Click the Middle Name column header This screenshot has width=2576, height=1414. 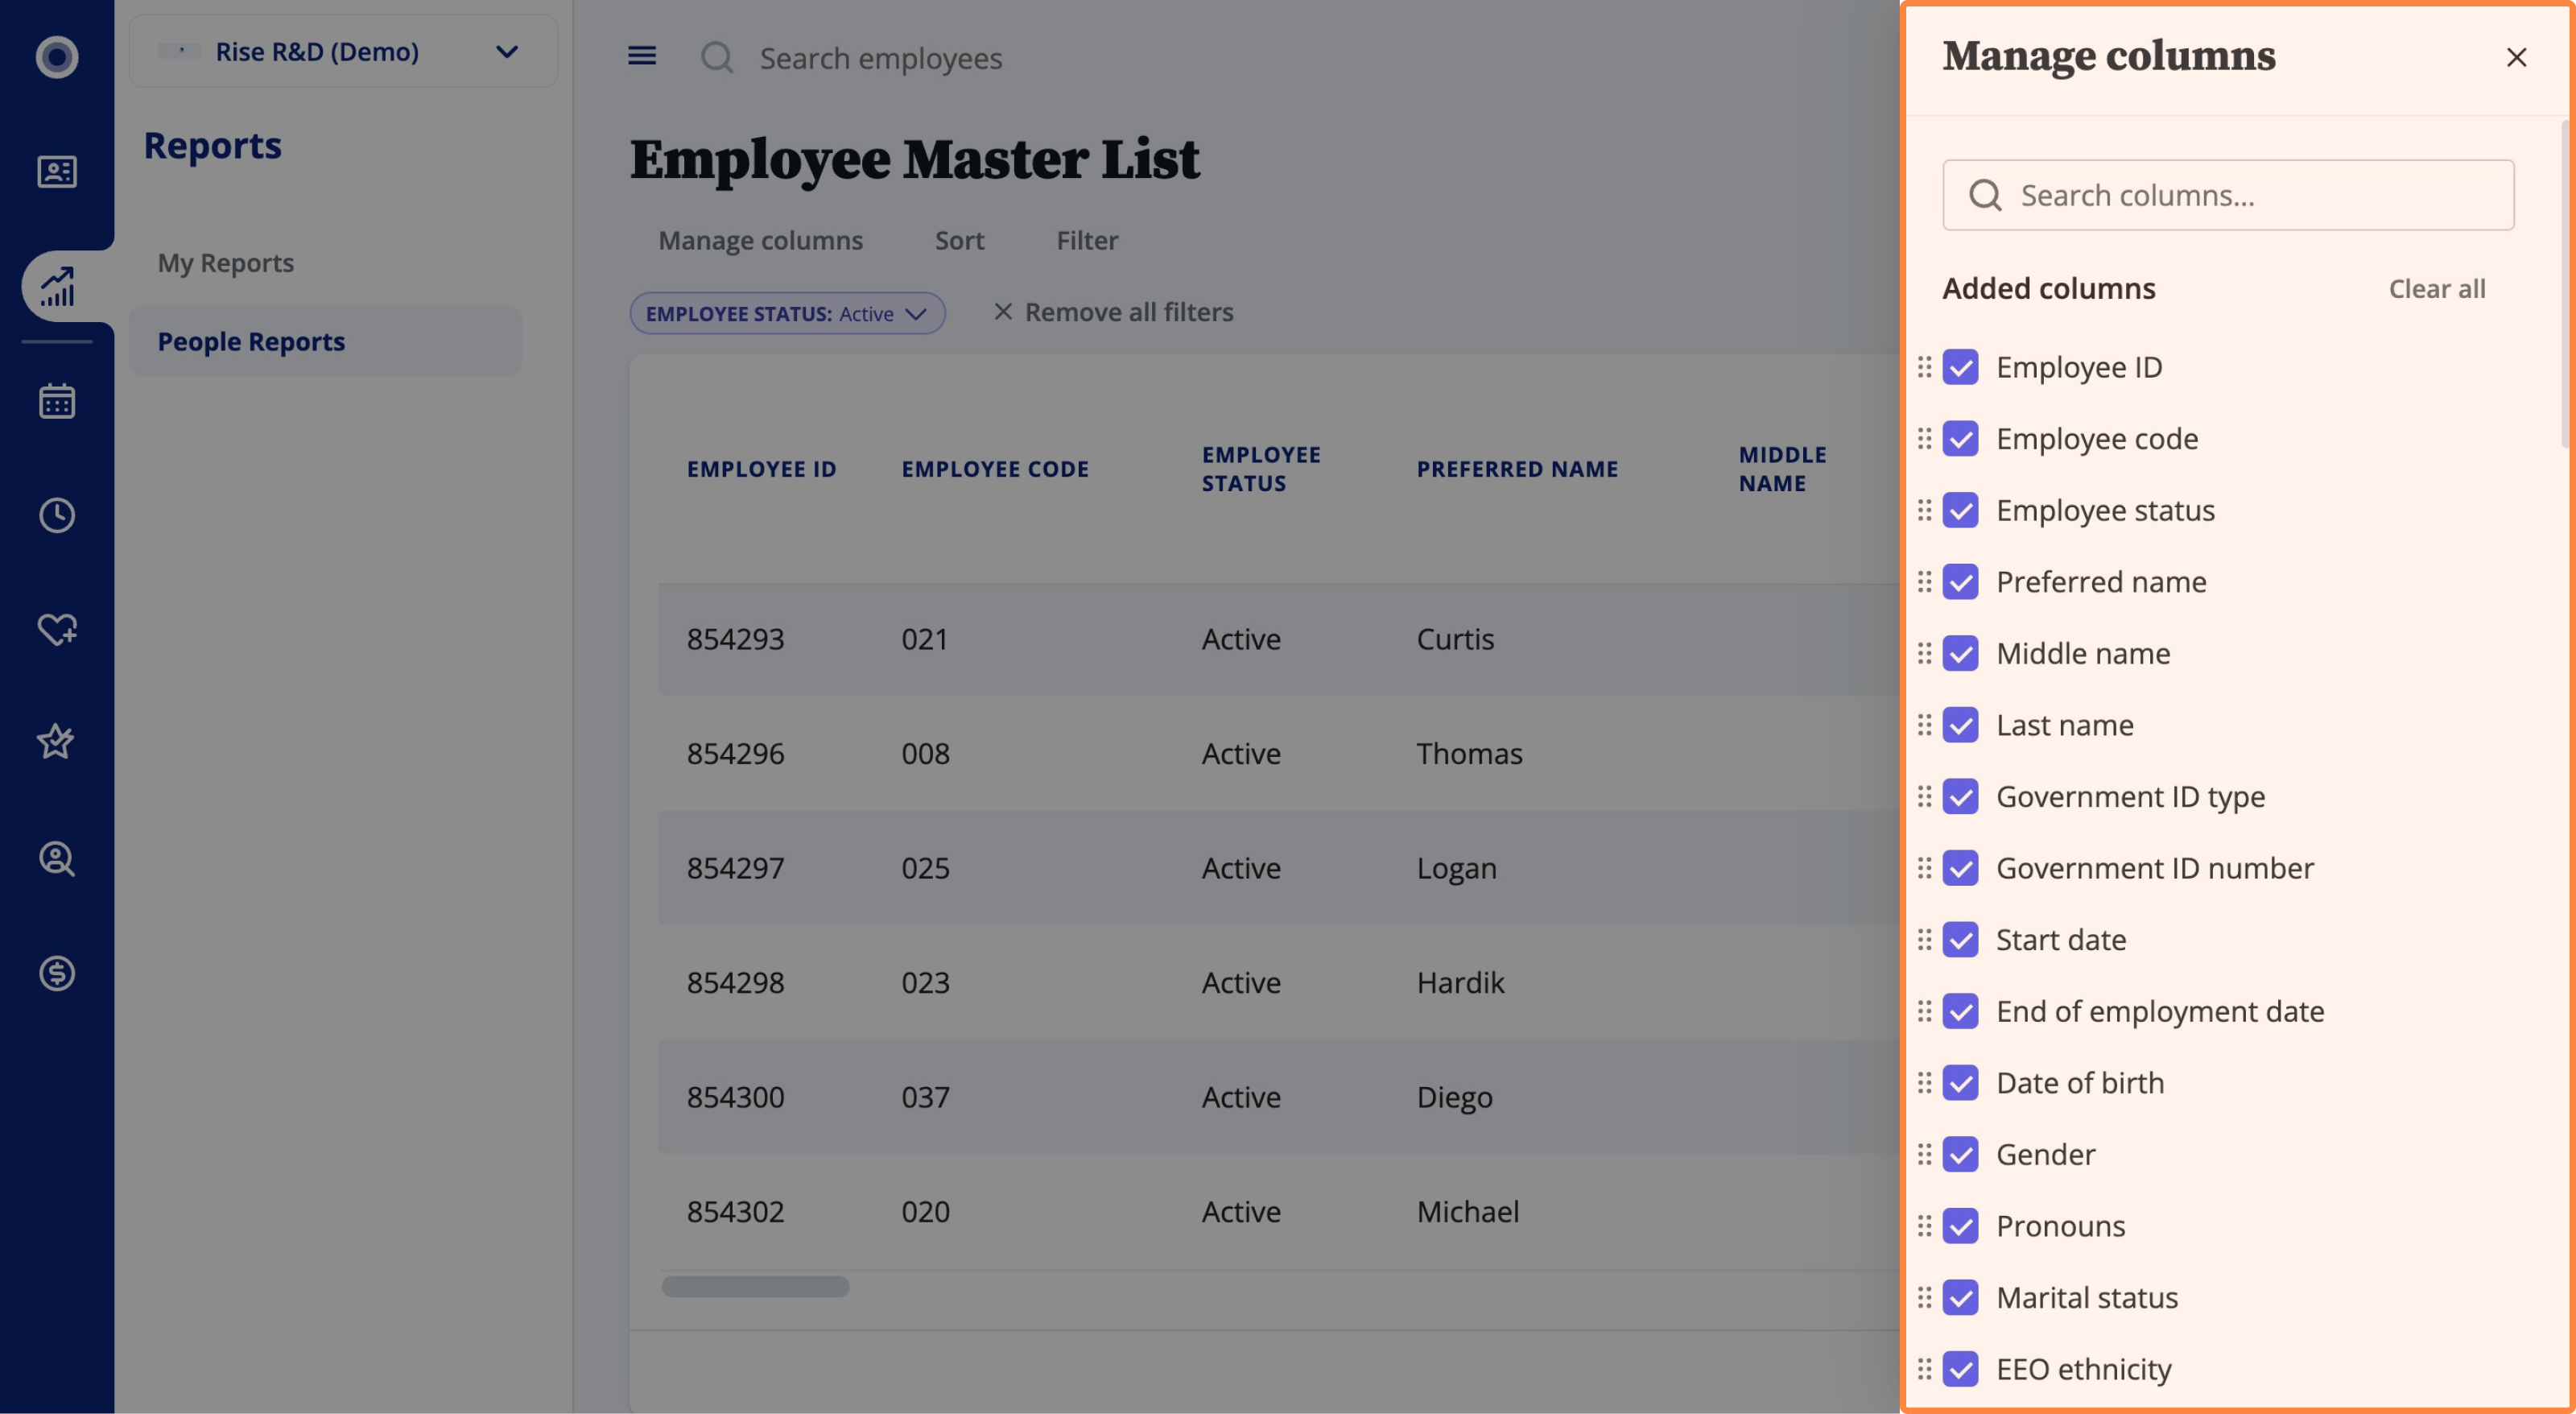(x=1782, y=469)
